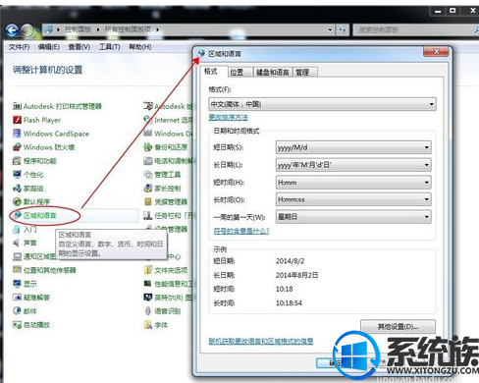Open Windows 防火墙 firewall icon
The height and width of the screenshot is (383, 479).
[x=17, y=147]
